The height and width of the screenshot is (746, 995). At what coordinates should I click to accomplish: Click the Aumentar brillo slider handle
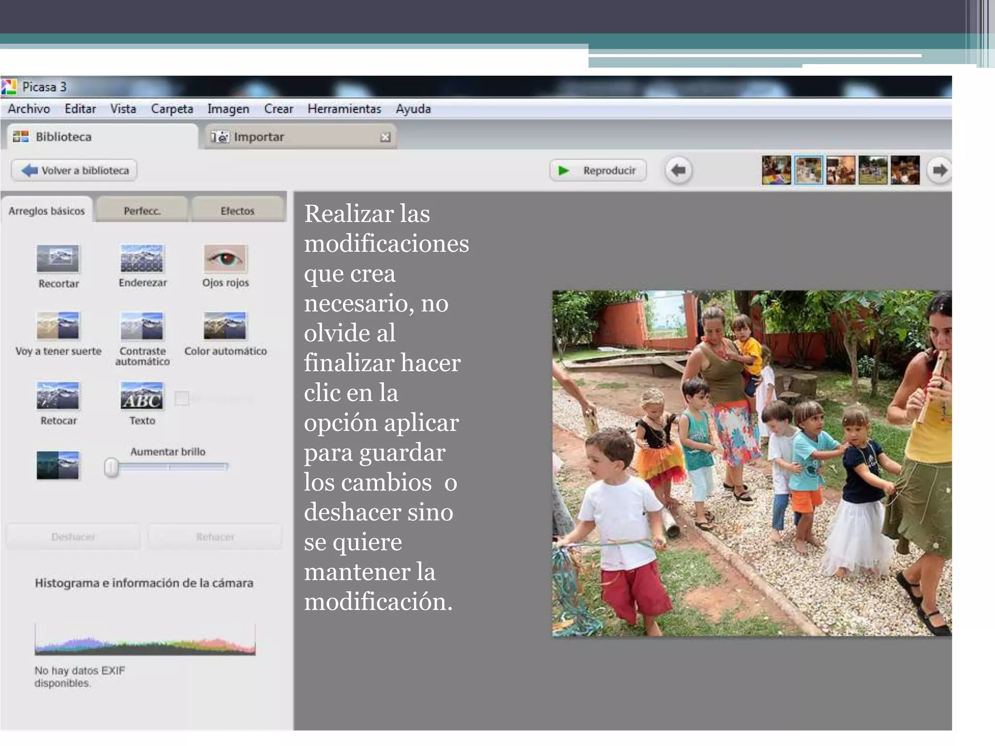tap(111, 467)
